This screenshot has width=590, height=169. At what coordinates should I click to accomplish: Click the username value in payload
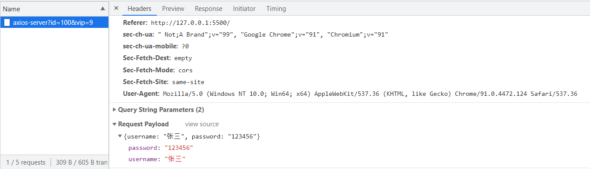[x=175, y=159]
